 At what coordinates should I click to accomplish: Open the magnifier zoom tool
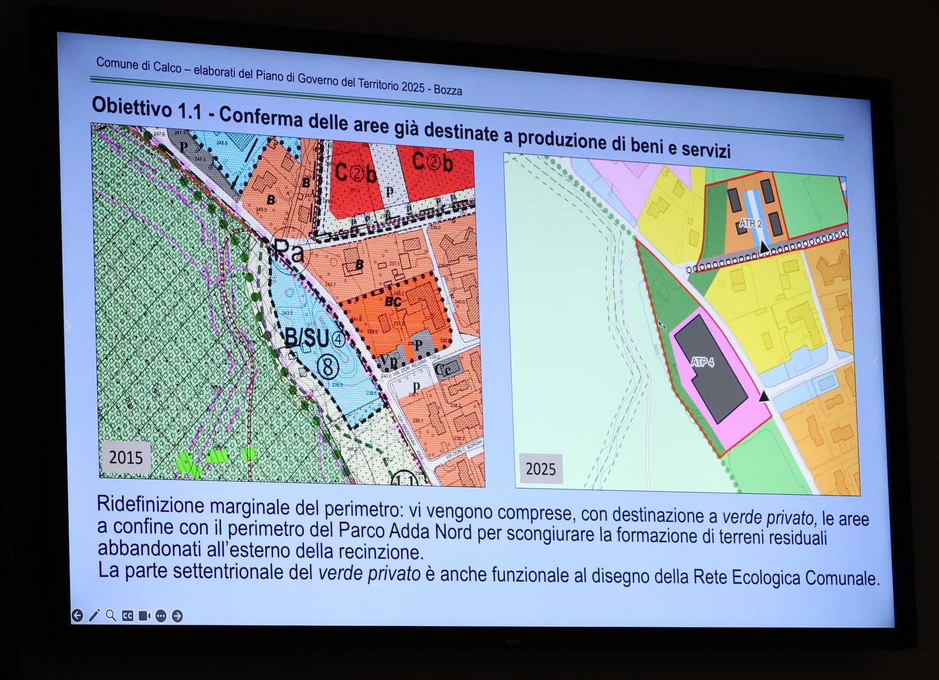click(111, 615)
